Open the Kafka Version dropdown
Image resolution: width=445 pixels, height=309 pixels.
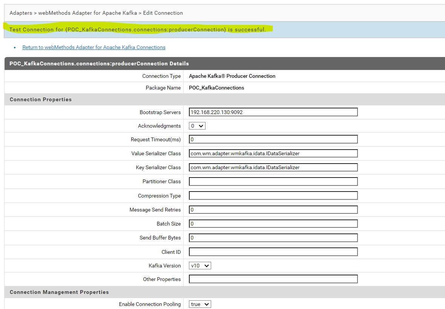(199, 266)
